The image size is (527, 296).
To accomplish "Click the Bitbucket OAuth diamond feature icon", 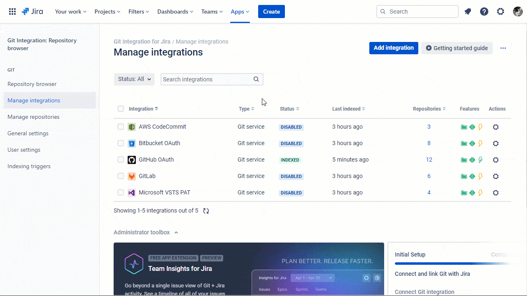I will [x=472, y=143].
